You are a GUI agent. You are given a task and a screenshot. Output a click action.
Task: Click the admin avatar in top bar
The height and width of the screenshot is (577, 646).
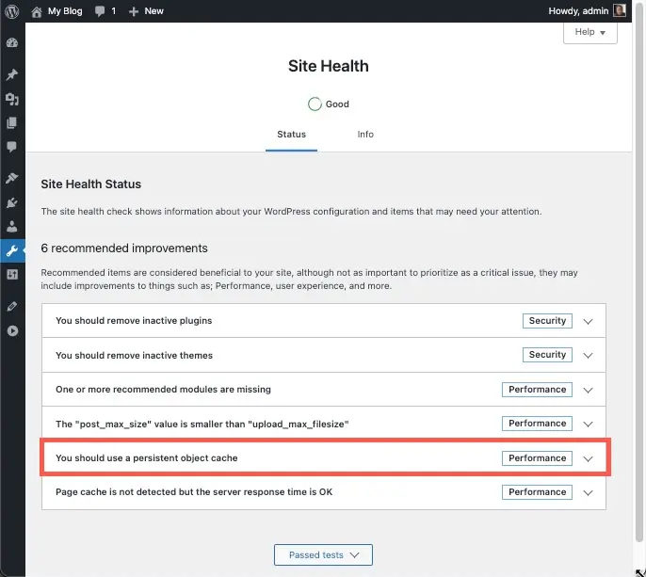620,11
